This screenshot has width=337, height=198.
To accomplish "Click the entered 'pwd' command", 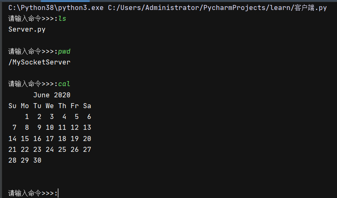I will pos(64,52).
